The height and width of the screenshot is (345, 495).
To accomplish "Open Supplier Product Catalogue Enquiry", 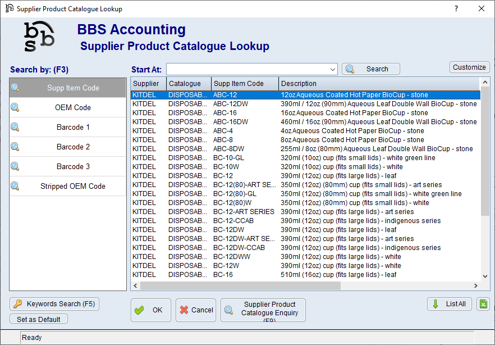I will (263, 310).
